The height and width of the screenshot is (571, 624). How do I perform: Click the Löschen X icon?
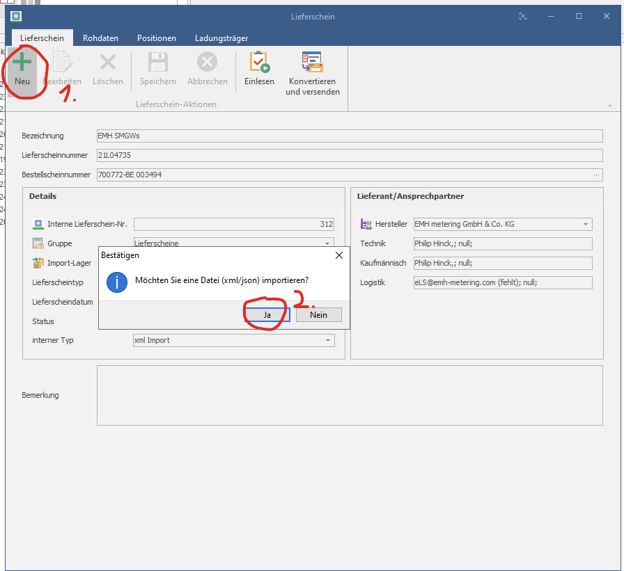point(108,63)
